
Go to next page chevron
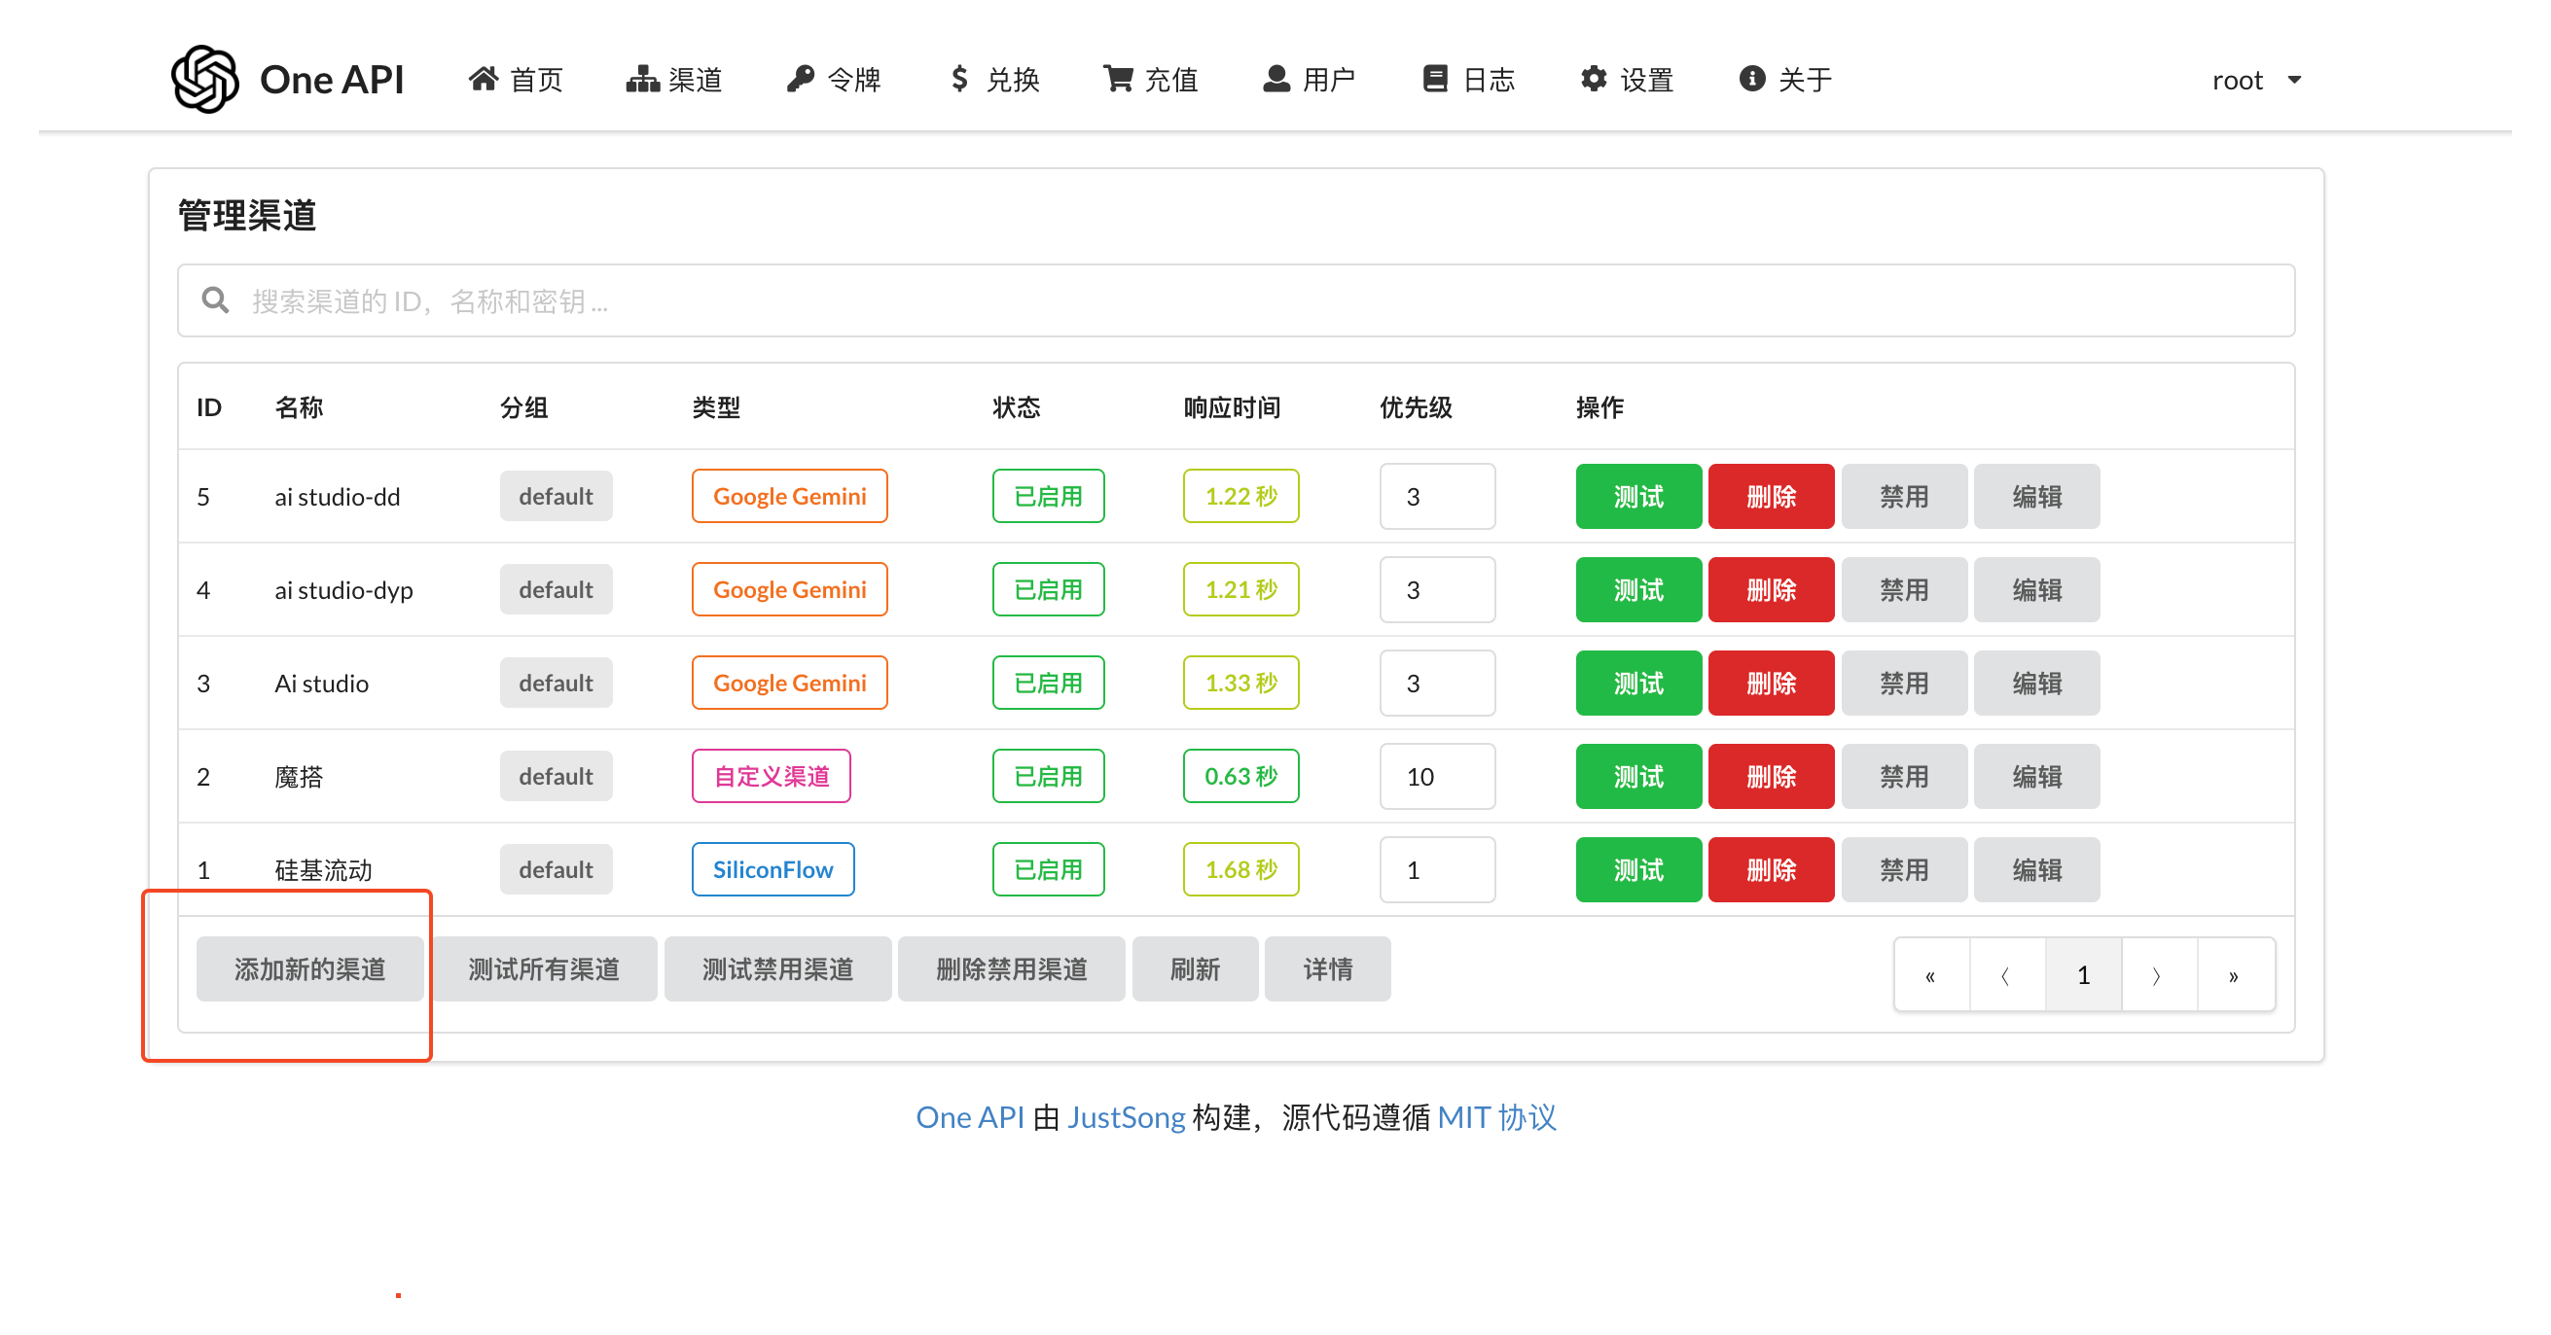click(x=2157, y=976)
